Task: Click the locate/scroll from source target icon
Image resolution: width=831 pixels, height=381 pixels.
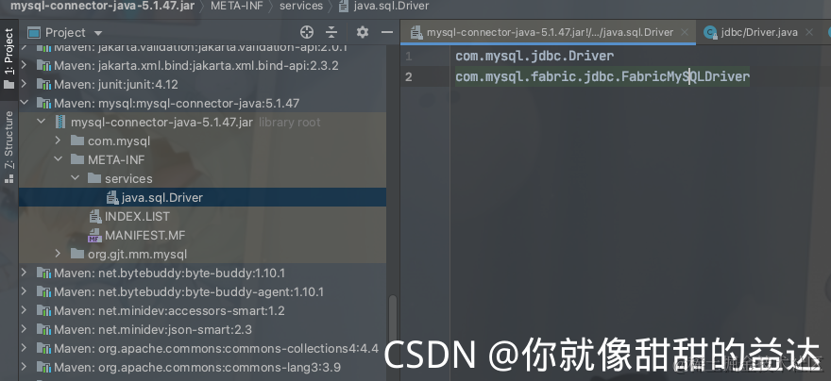Action: tap(306, 32)
